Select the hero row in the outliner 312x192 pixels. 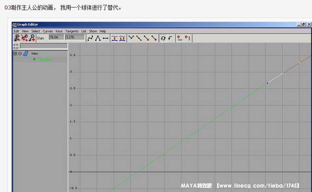pos(40,54)
